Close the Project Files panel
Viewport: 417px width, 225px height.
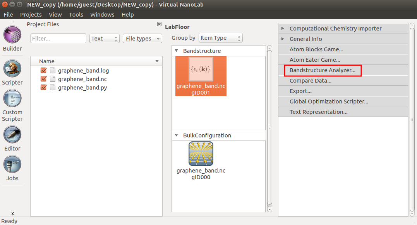(159, 24)
